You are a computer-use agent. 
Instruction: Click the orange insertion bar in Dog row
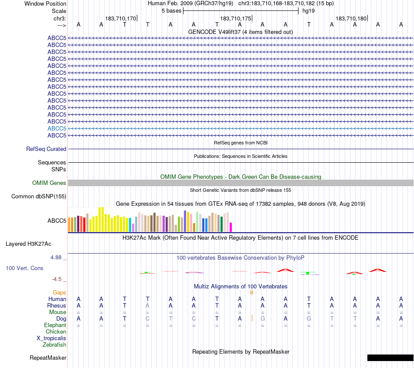pos(252,318)
